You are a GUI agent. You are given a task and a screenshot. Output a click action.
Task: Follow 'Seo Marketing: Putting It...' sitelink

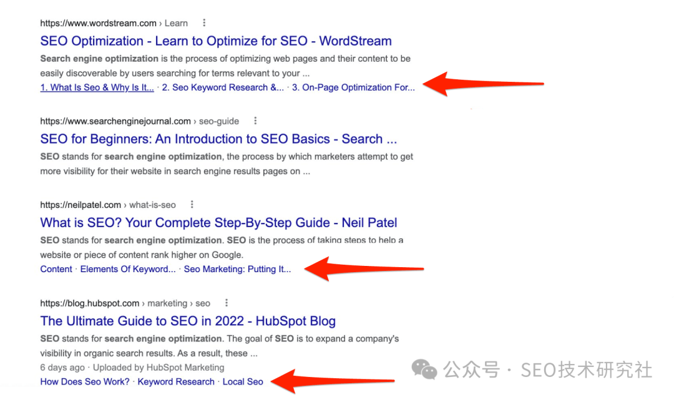[237, 269]
